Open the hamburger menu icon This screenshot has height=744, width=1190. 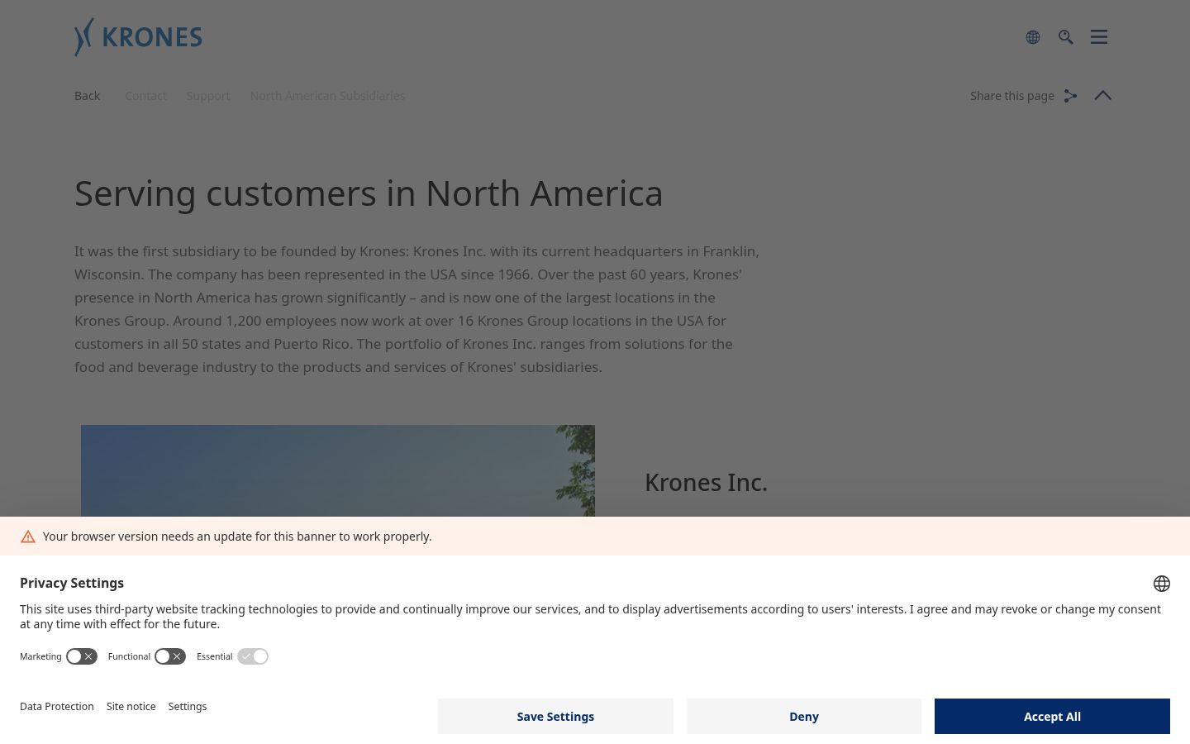(1099, 37)
